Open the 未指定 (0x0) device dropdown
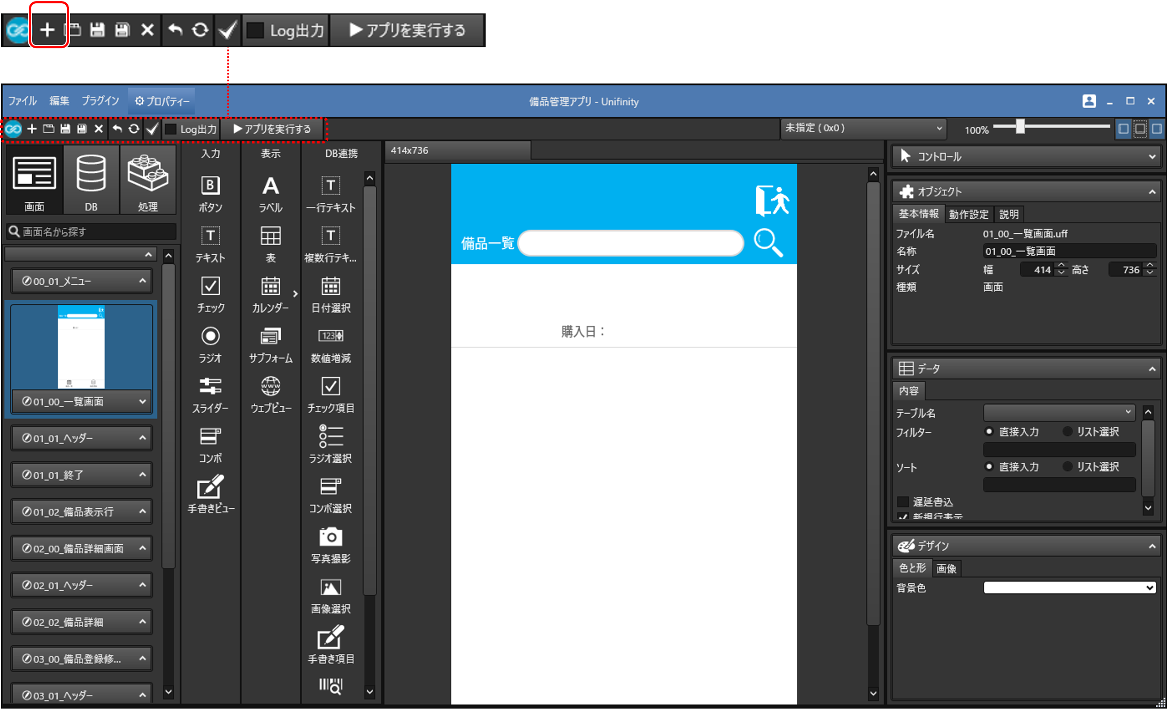 pos(862,128)
